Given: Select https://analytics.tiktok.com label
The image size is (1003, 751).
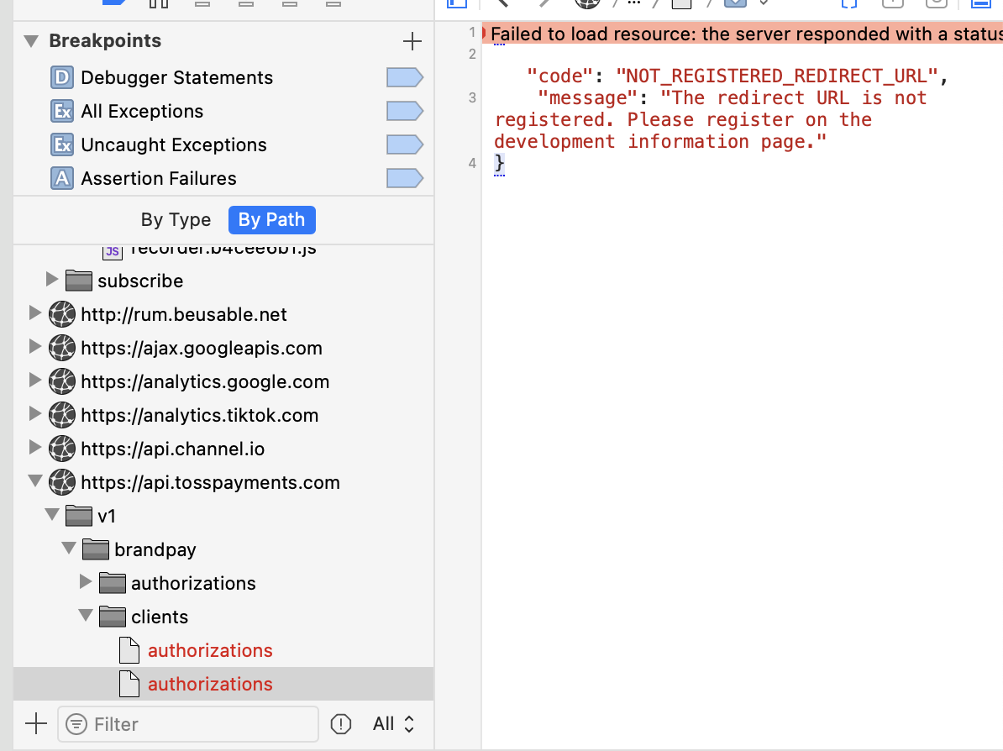Looking at the screenshot, I should tap(200, 415).
